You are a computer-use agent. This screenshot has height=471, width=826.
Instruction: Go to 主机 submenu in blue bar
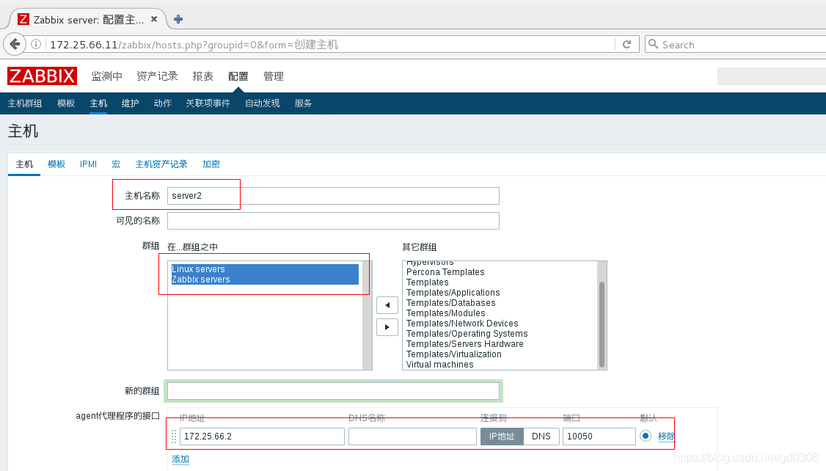coord(98,103)
